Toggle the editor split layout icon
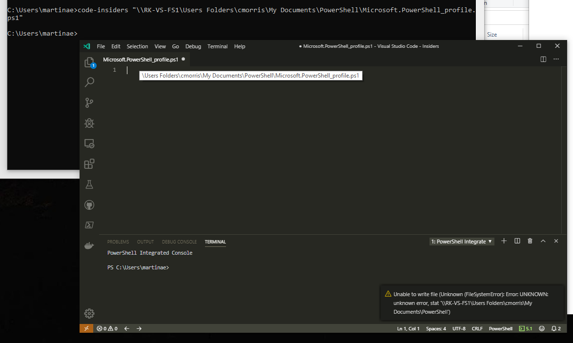This screenshot has height=343, width=573. click(543, 59)
